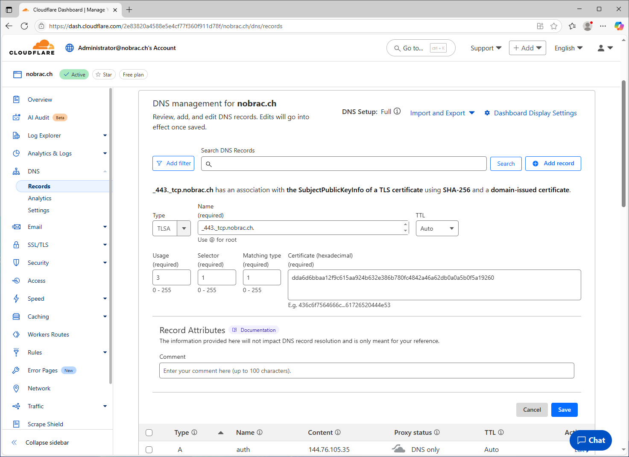Click the globe account icon

70,48
